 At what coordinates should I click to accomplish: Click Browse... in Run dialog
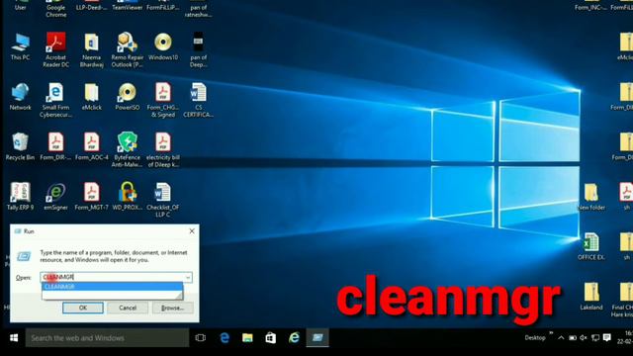[173, 308]
